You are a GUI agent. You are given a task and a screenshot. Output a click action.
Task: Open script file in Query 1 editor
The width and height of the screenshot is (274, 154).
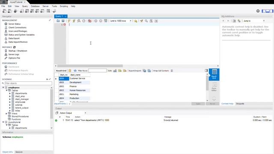coord(58,21)
